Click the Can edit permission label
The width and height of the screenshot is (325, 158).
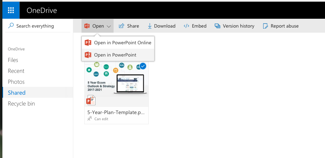pos(101,119)
